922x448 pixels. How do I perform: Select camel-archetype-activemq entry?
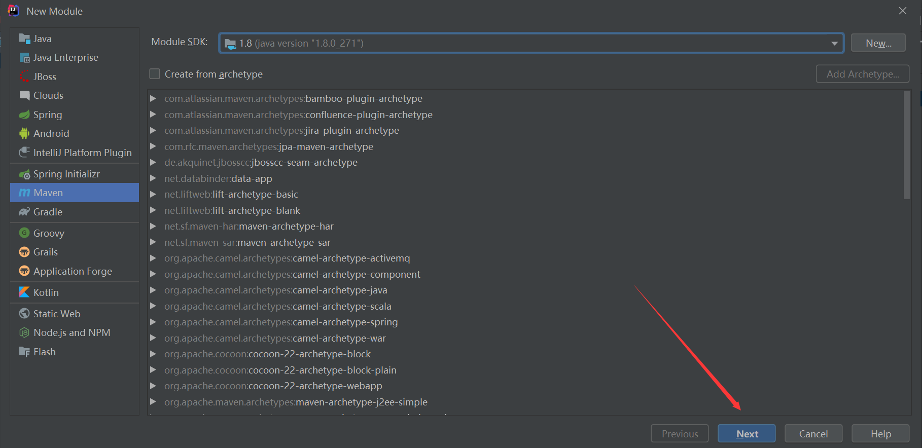287,258
